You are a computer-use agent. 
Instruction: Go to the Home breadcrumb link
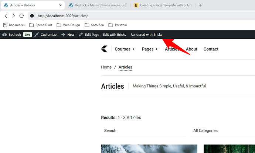point(106,67)
